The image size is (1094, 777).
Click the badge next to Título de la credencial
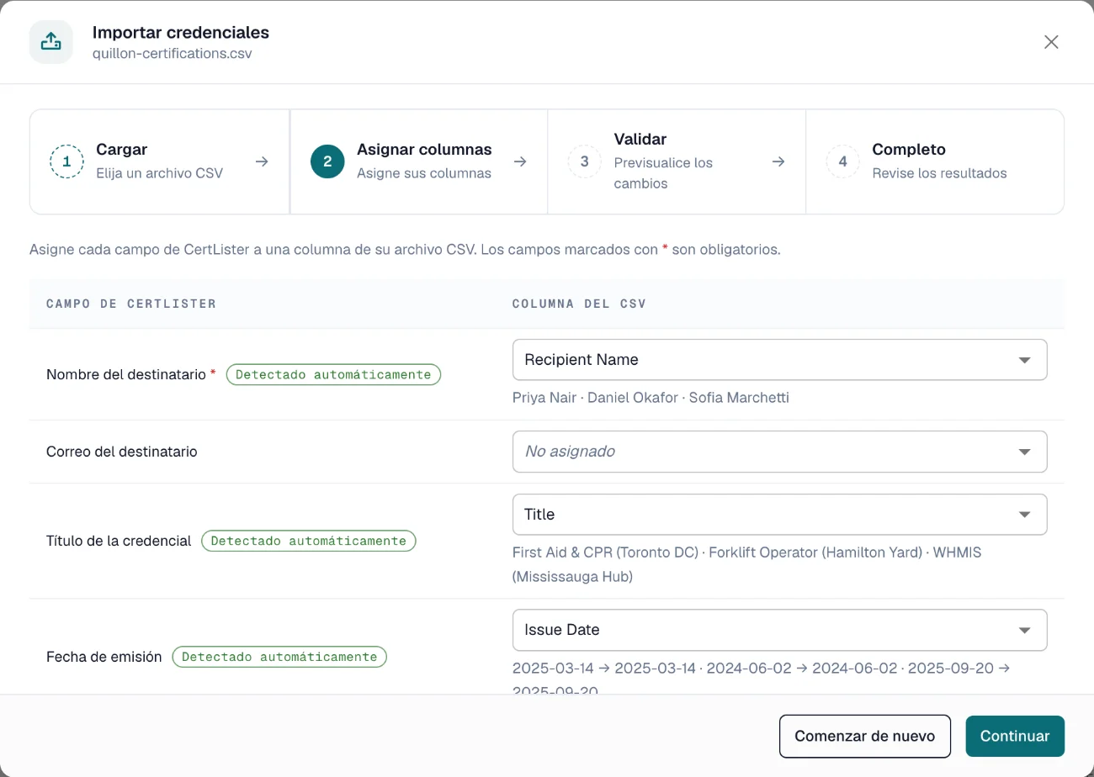pyautogui.click(x=308, y=541)
